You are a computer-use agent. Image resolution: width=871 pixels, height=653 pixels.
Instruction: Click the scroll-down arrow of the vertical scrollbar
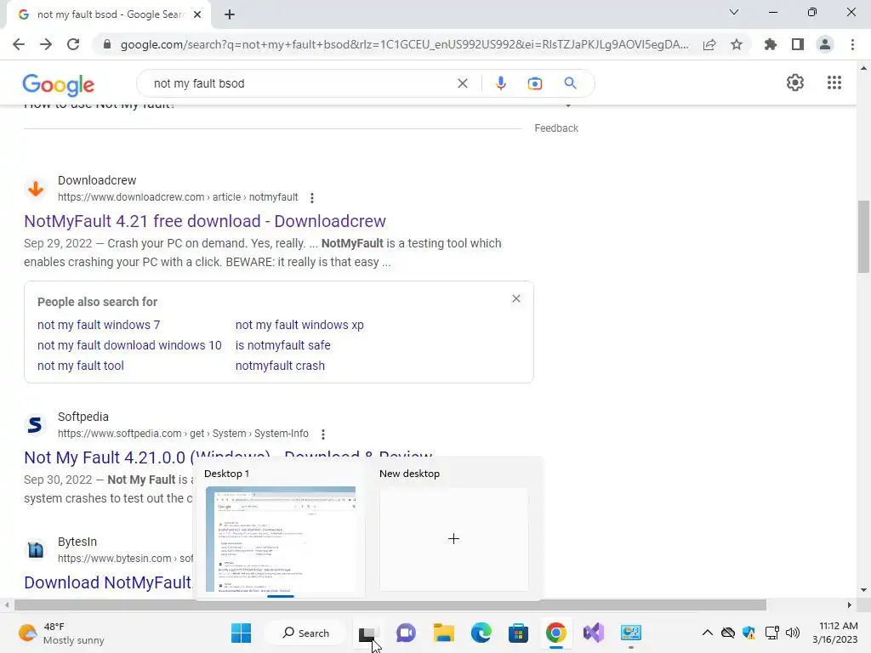pos(863,590)
